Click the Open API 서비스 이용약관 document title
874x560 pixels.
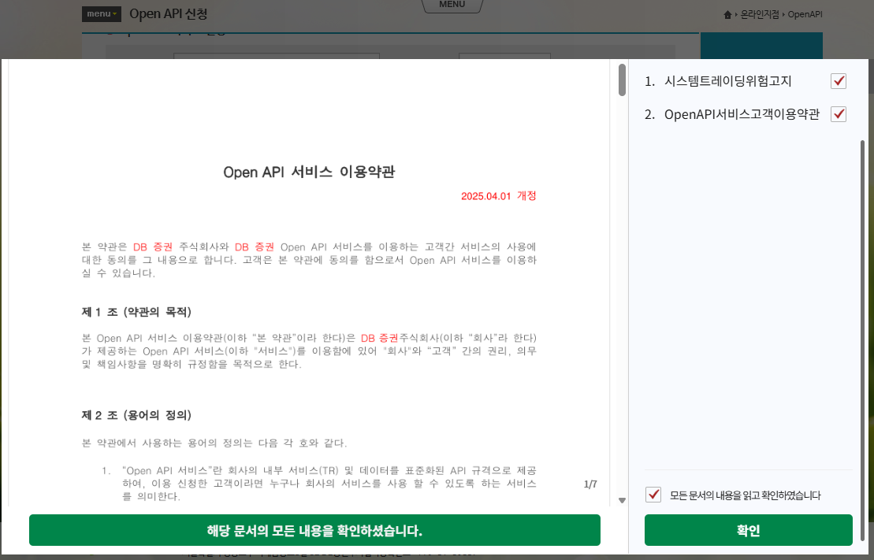point(309,172)
